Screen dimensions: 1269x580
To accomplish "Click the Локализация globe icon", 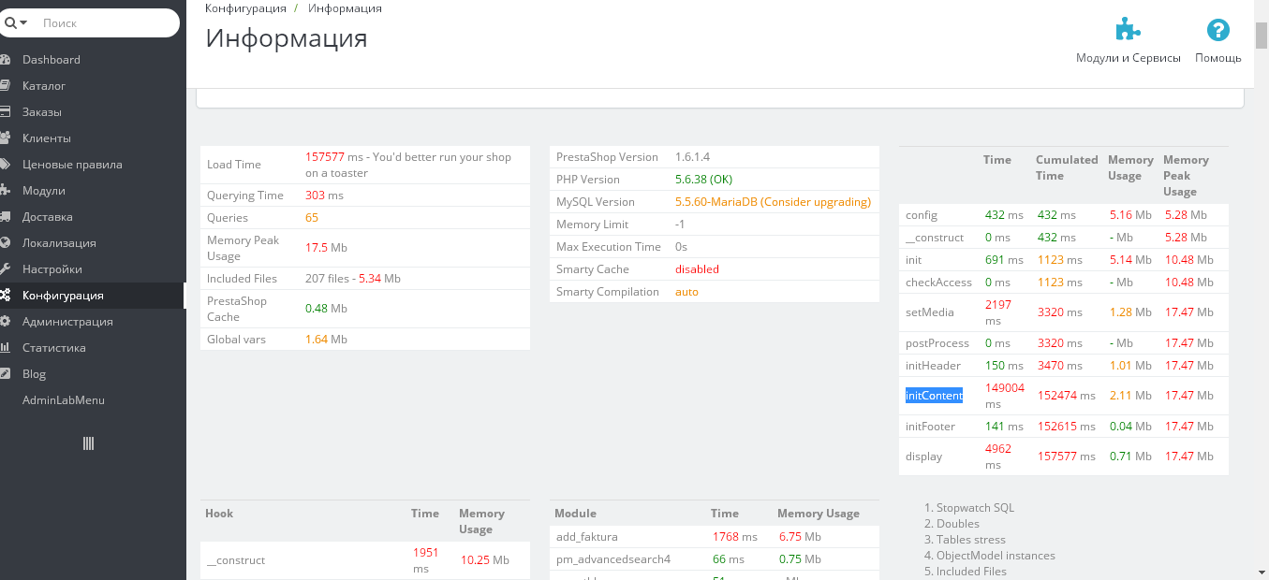I will [6, 242].
